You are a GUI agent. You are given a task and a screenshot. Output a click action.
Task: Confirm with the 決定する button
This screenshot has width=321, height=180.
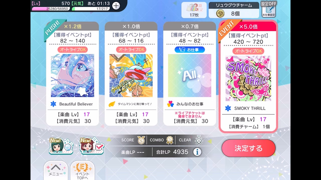click(x=248, y=148)
